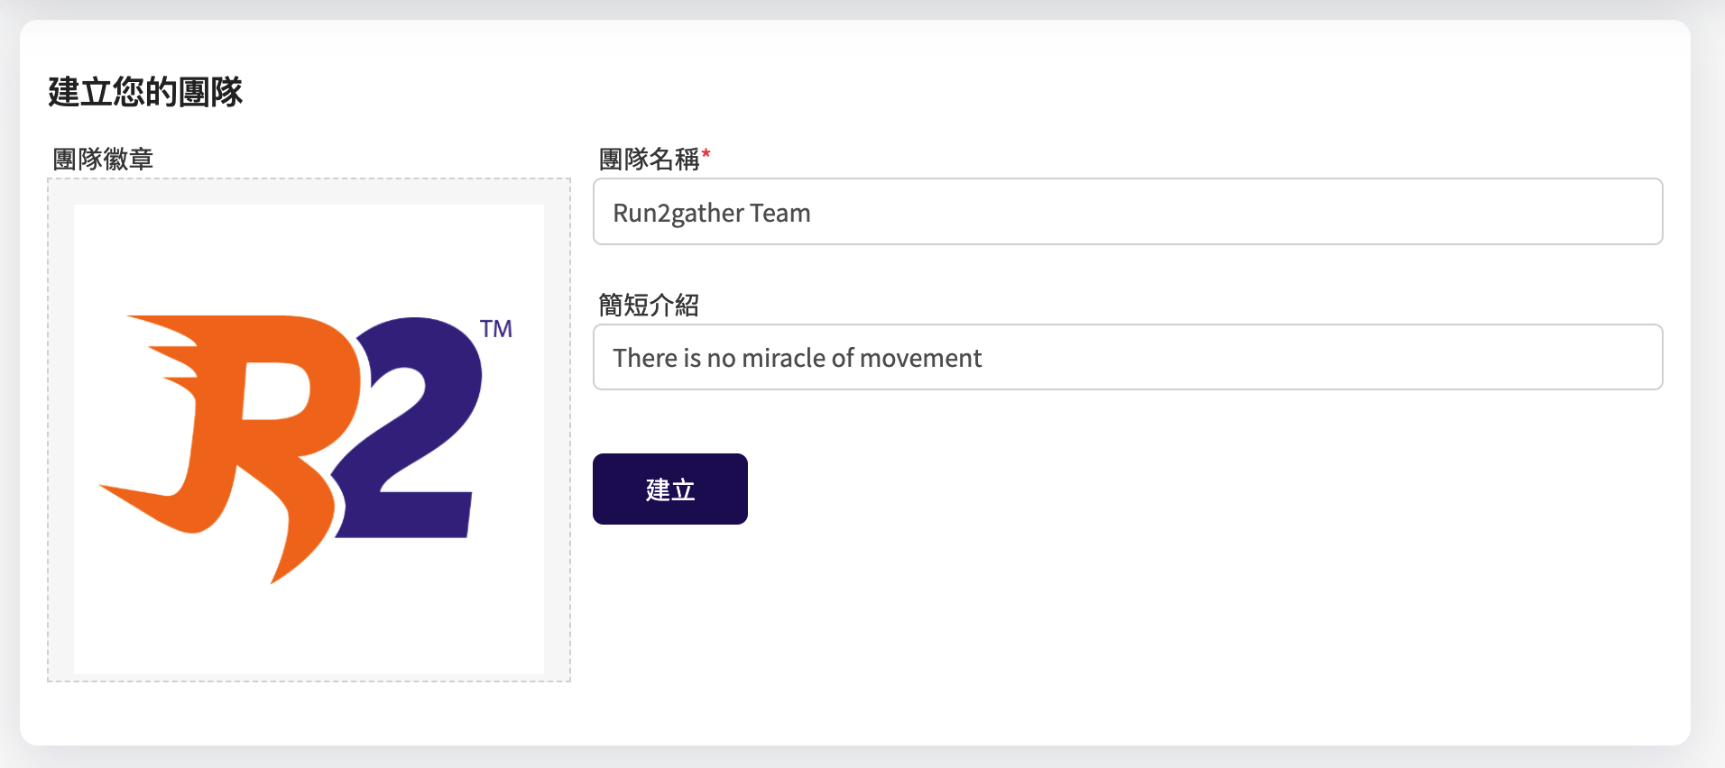Place cursor in There is no miracle text
Screen dimensions: 1725x768
pyautogui.click(x=797, y=358)
